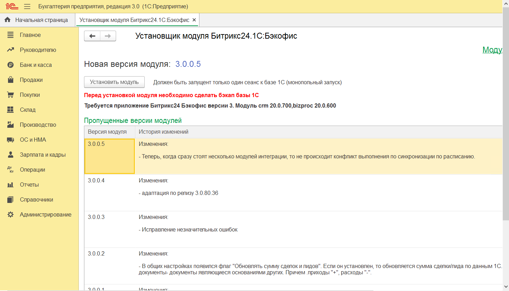Click the Битрикс24 Бэкофис requirement text
Image resolution: width=509 pixels, height=291 pixels.
210,105
